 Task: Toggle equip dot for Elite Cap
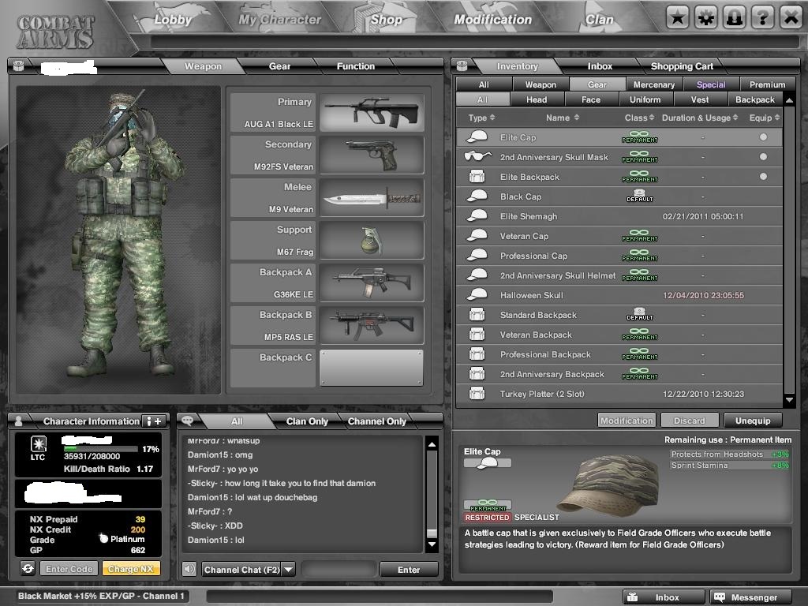[763, 137]
